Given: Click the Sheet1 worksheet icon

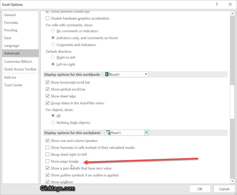Looking at the screenshot, I should [x=108, y=133].
